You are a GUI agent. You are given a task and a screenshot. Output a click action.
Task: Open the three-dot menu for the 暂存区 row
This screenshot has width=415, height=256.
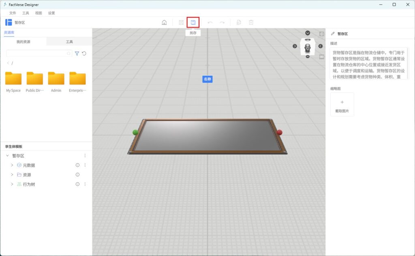pos(85,156)
